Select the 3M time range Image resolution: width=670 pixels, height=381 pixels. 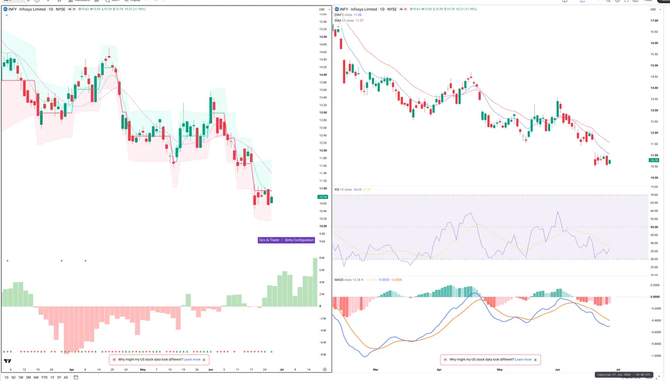28,378
